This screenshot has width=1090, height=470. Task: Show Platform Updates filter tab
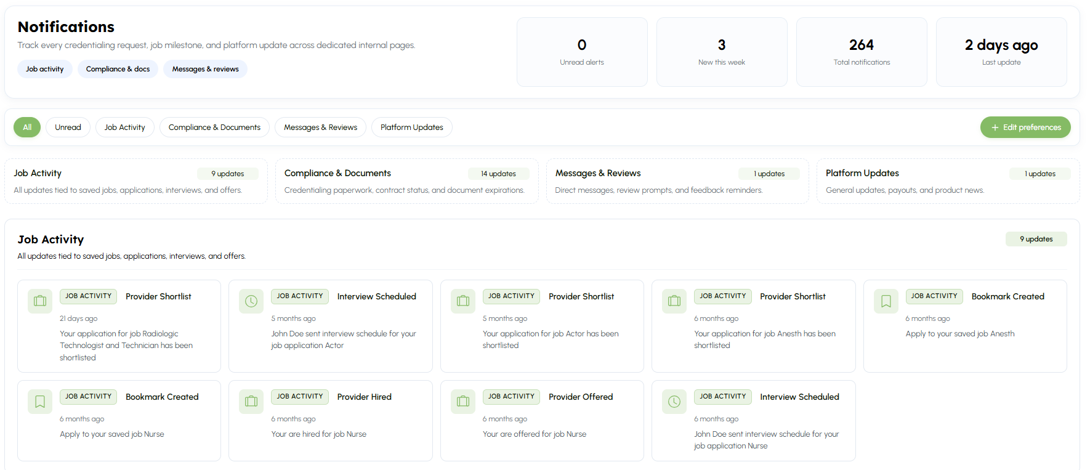click(x=411, y=128)
